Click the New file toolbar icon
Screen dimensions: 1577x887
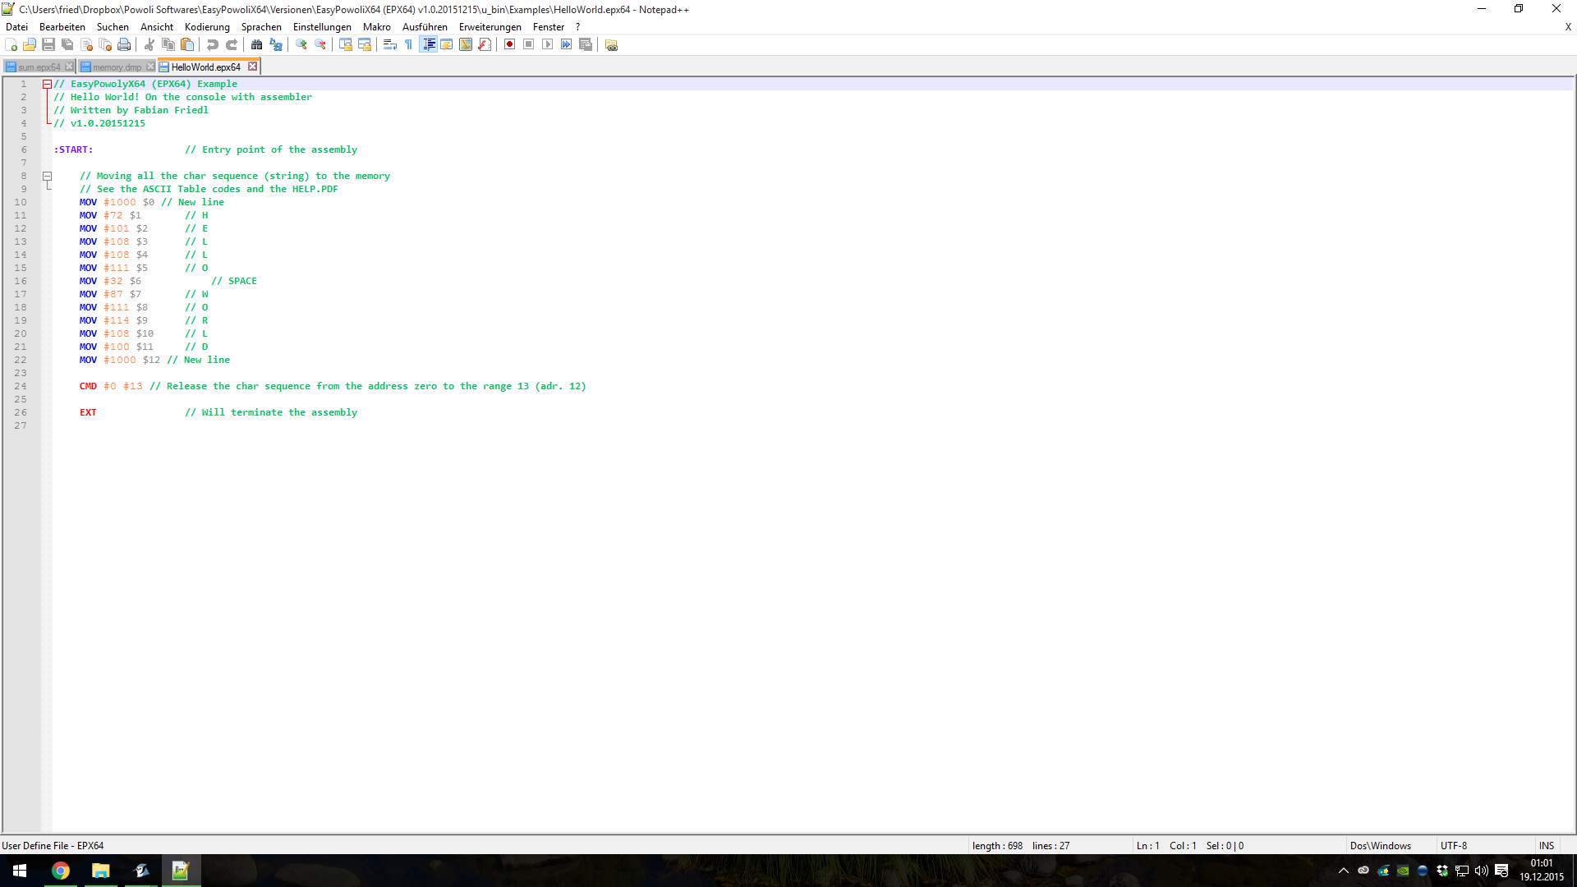coord(11,44)
